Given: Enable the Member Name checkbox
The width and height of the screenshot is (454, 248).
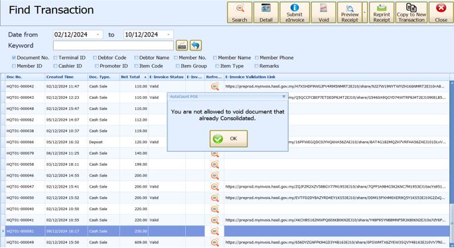Looking at the screenshot, I should [x=215, y=58].
